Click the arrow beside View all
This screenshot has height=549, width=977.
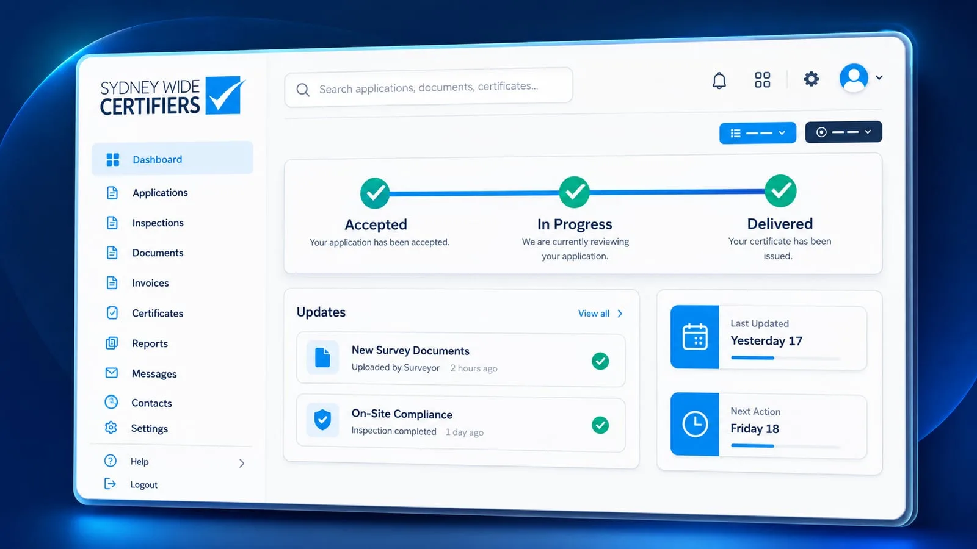(x=620, y=314)
